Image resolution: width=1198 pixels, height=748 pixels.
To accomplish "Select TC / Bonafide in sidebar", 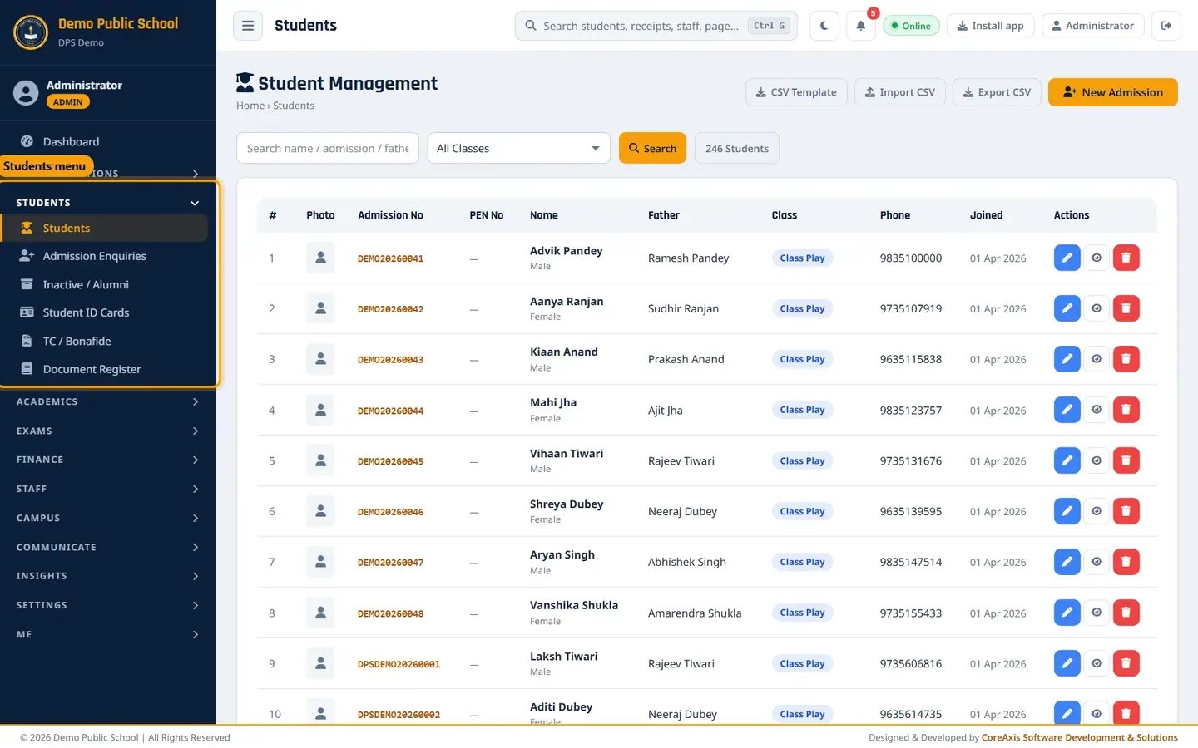I will [105, 341].
